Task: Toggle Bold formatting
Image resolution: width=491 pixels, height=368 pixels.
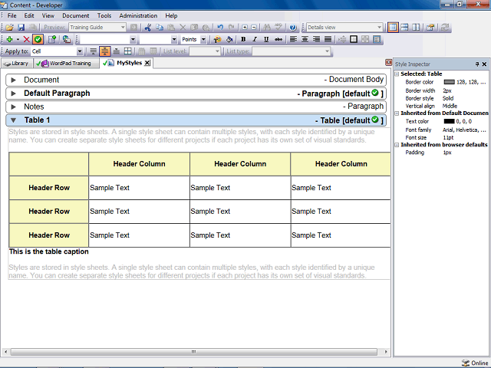Action: point(243,39)
